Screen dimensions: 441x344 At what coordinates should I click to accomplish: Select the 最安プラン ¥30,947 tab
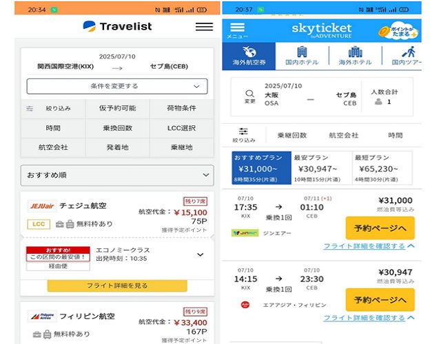coord(322,168)
